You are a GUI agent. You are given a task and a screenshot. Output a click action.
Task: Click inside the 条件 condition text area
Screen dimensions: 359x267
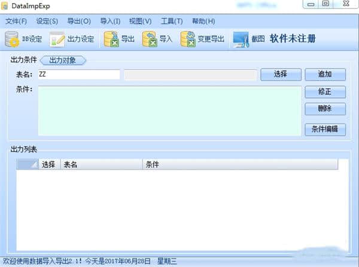click(x=170, y=111)
